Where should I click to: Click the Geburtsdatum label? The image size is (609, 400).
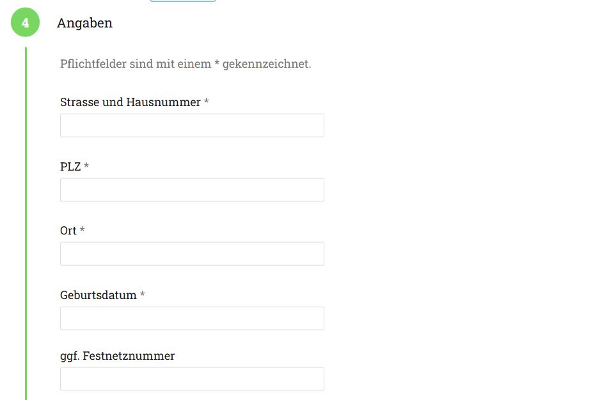98,295
